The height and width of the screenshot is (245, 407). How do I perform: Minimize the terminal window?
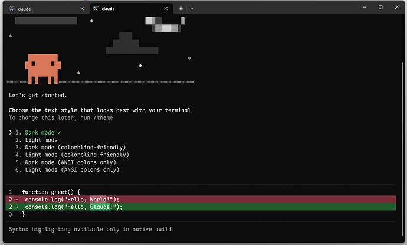[x=365, y=7]
